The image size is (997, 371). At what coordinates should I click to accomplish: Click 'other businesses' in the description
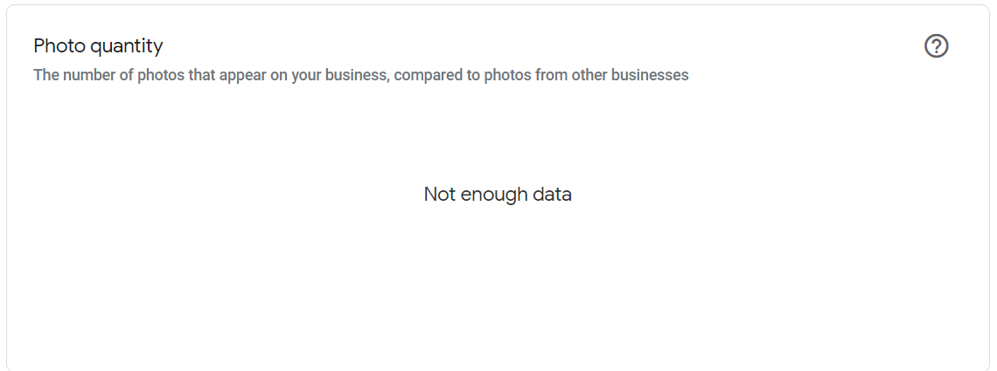click(630, 75)
